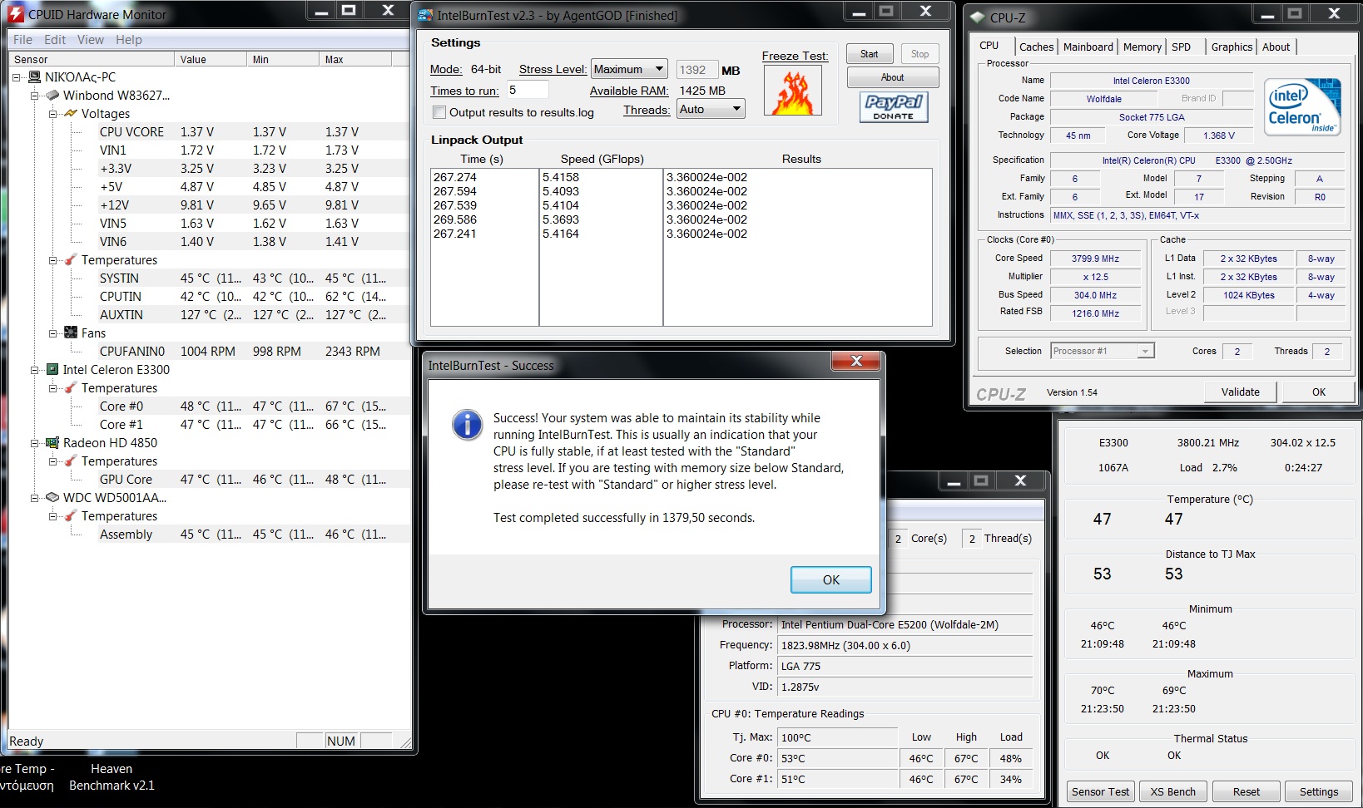Click the CPU-Z title bar icon
The height and width of the screenshot is (808, 1363).
click(x=978, y=17)
